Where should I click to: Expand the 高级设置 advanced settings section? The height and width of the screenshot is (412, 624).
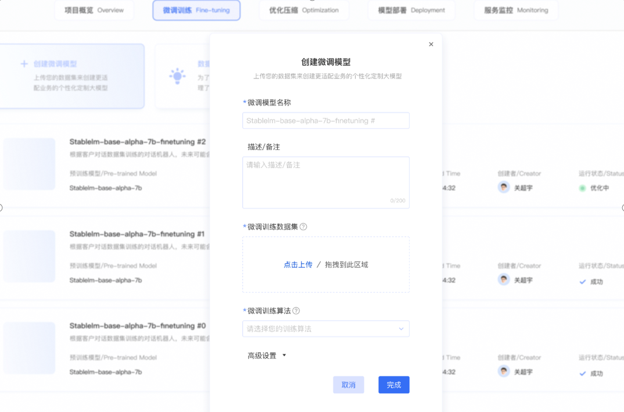(261, 355)
